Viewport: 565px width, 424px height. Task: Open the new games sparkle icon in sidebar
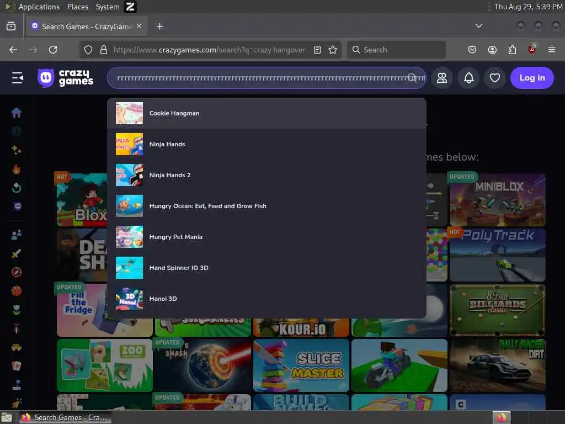pos(16,150)
